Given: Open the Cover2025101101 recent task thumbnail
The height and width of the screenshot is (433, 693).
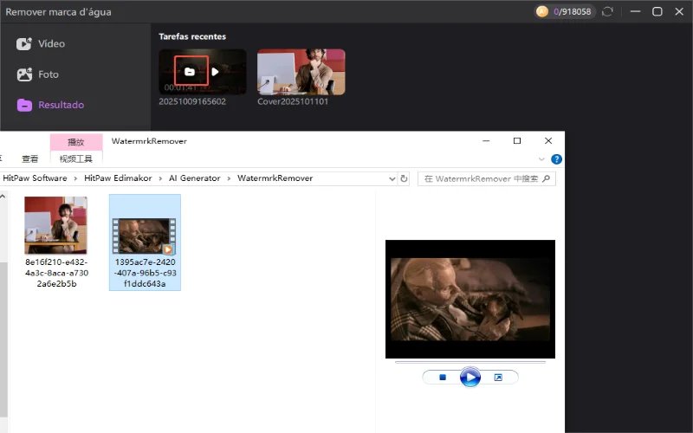Looking at the screenshot, I should [301, 71].
